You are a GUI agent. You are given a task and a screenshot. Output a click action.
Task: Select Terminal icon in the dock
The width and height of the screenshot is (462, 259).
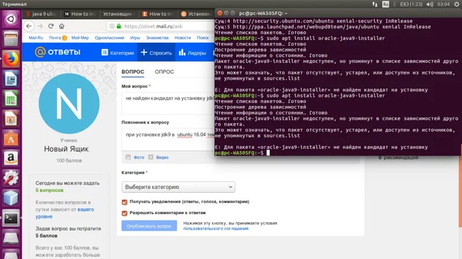click(x=10, y=218)
